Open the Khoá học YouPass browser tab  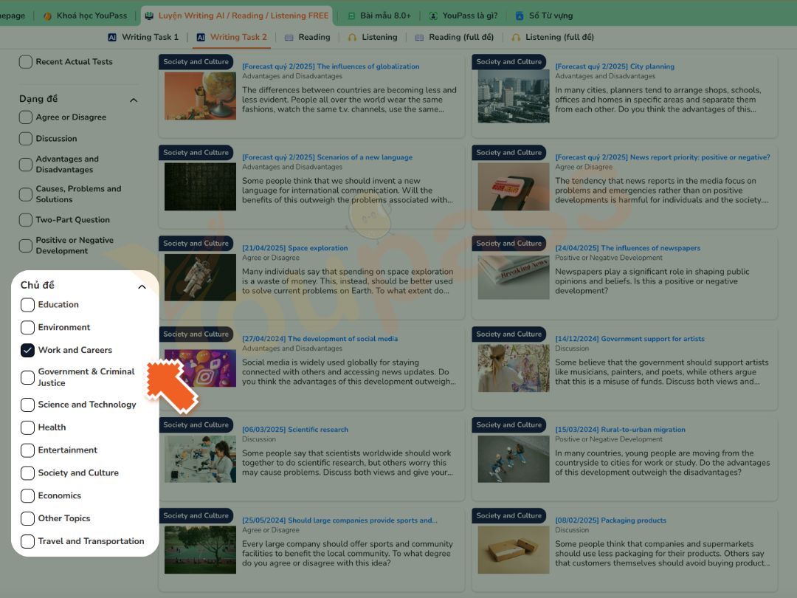(x=91, y=16)
